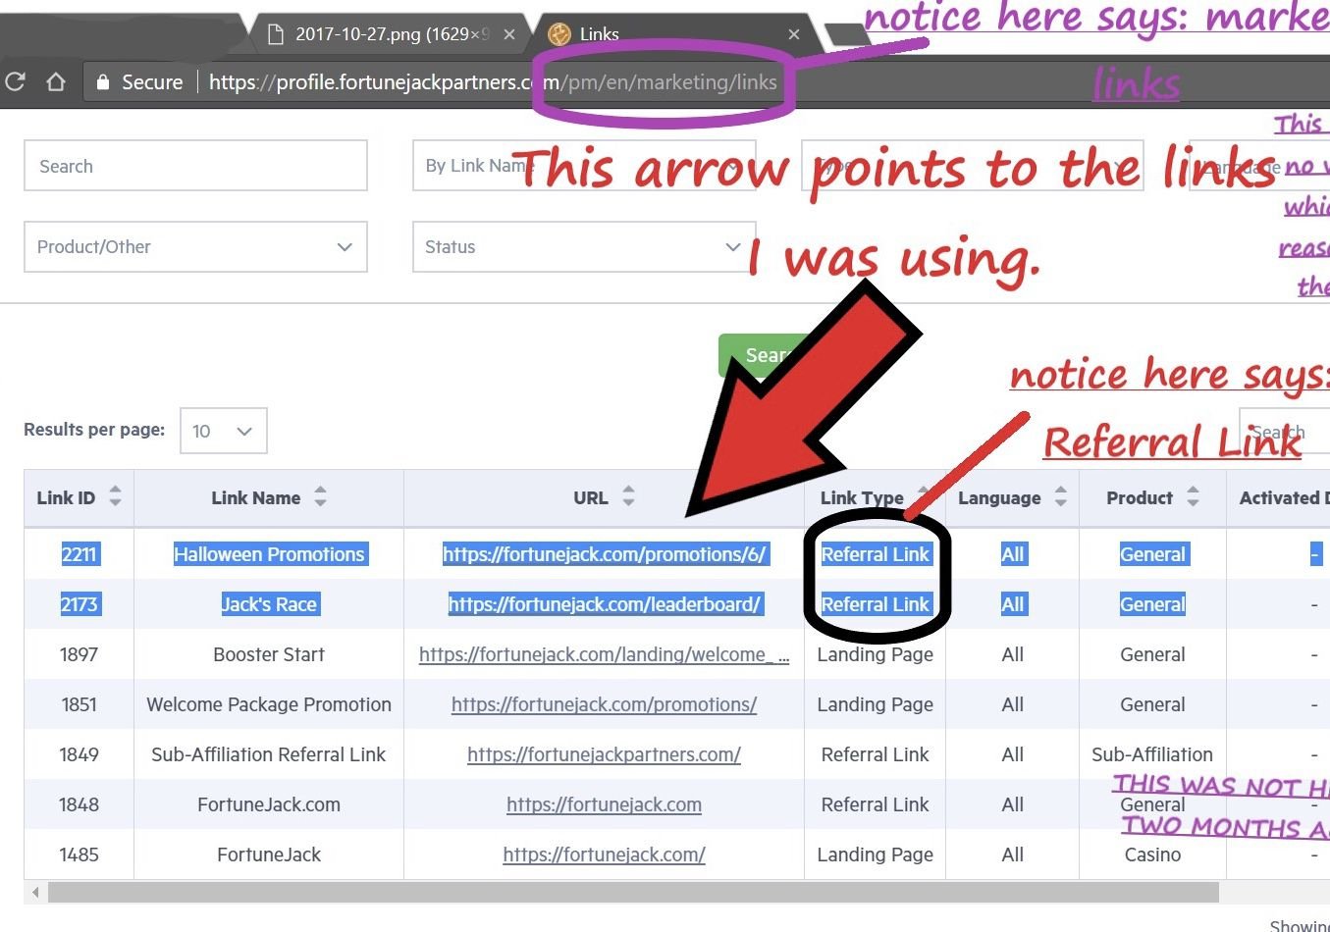The height and width of the screenshot is (932, 1330).
Task: Select the Jack's Race link name
Action: pos(269,604)
